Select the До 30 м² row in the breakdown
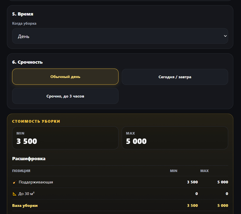This screenshot has width=241, height=214. tap(120, 194)
